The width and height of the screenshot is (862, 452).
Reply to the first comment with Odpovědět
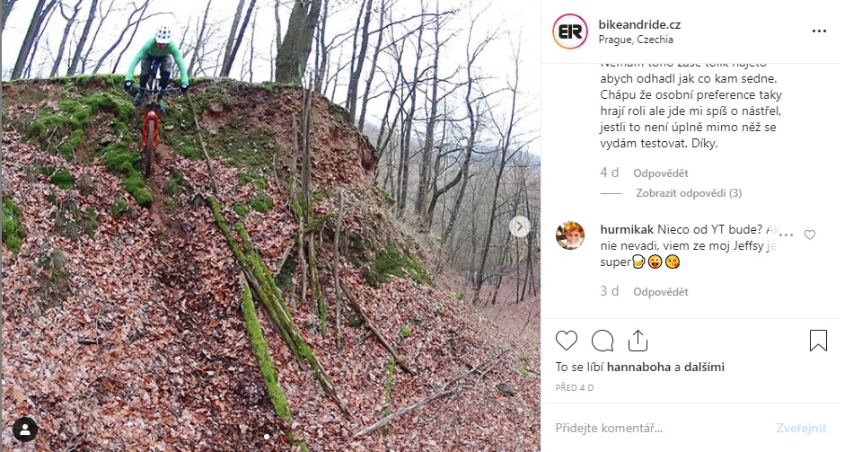(660, 173)
